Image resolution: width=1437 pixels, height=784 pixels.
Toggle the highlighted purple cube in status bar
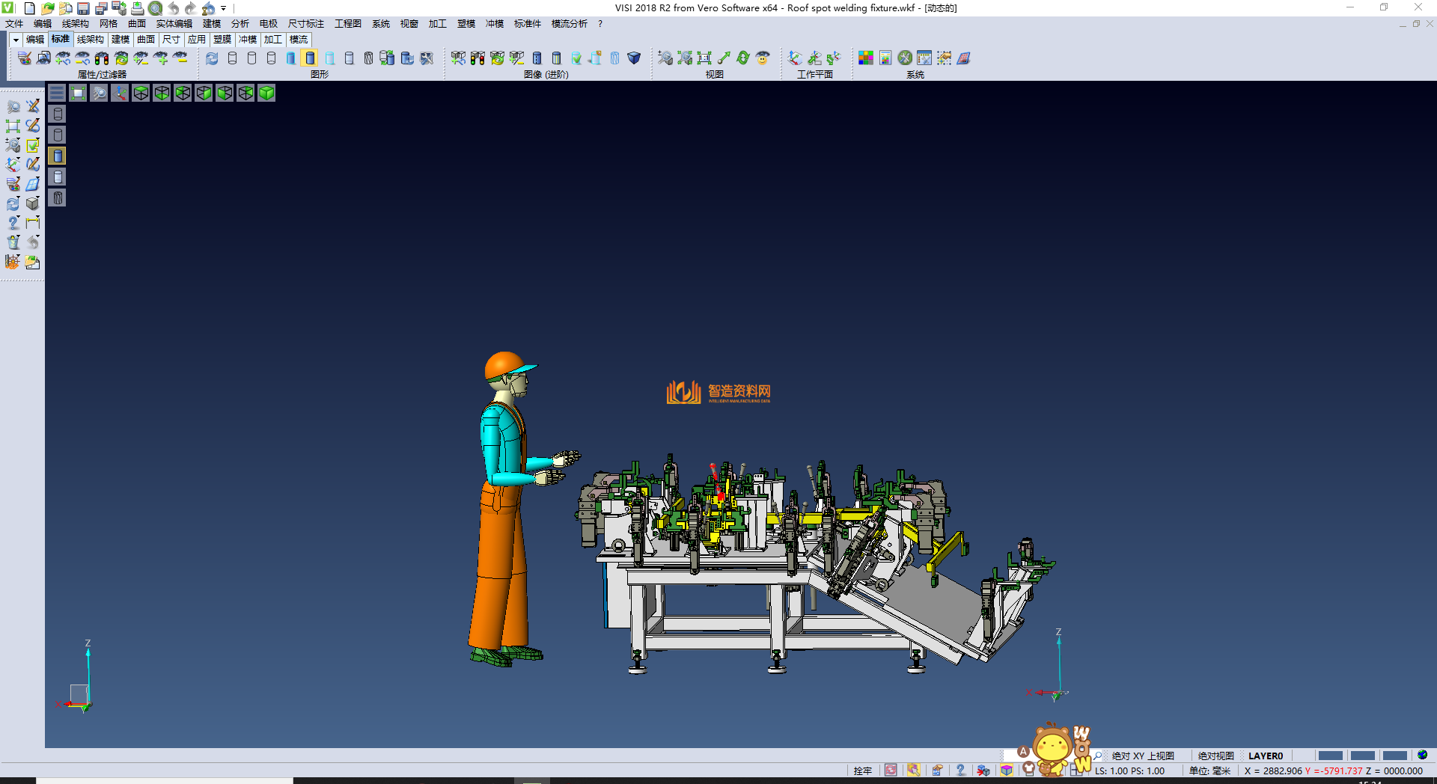(1007, 770)
